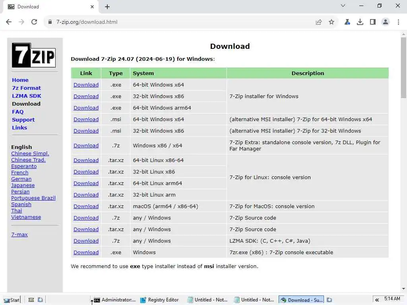Viewport: 407px width, 305px height.
Task: Click the Description column header
Action: click(x=308, y=73)
